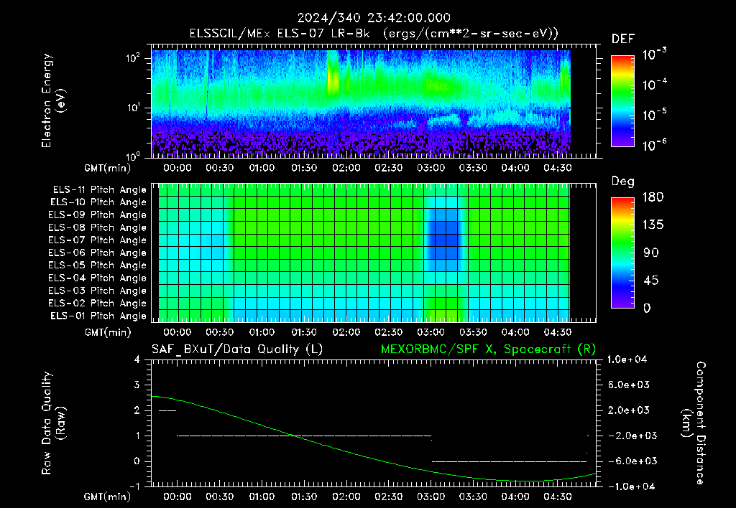Click the ELS-07 Pitch Angle row label

click(x=98, y=240)
